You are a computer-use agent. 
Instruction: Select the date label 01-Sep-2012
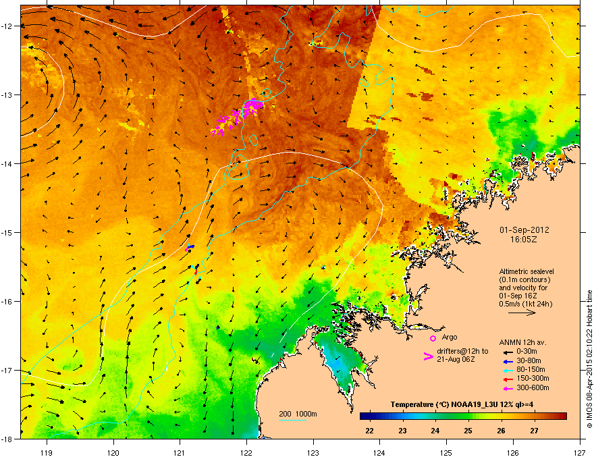pyautogui.click(x=524, y=230)
